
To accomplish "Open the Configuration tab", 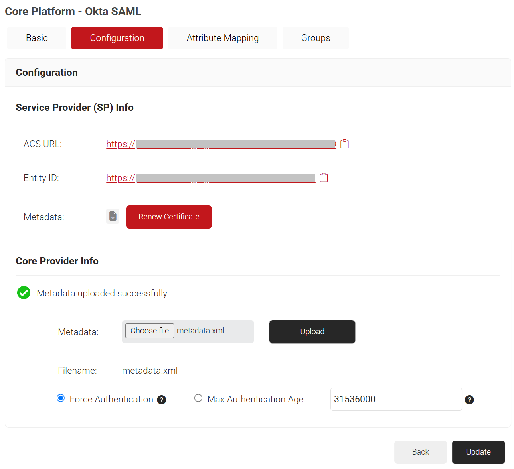I will click(117, 38).
